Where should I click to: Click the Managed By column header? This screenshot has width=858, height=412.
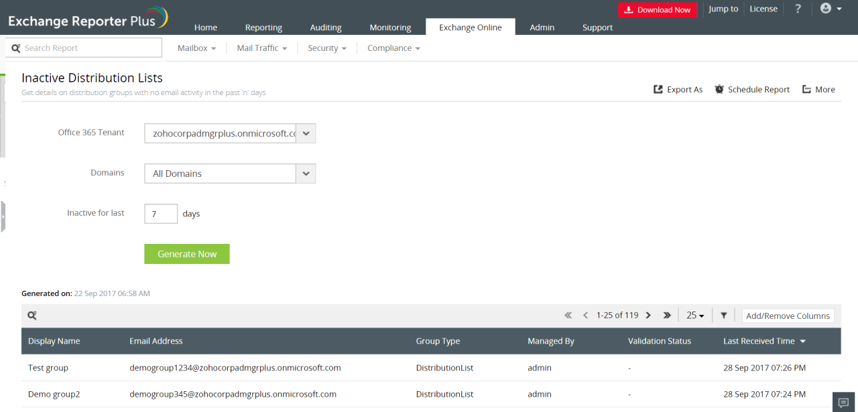coord(551,341)
